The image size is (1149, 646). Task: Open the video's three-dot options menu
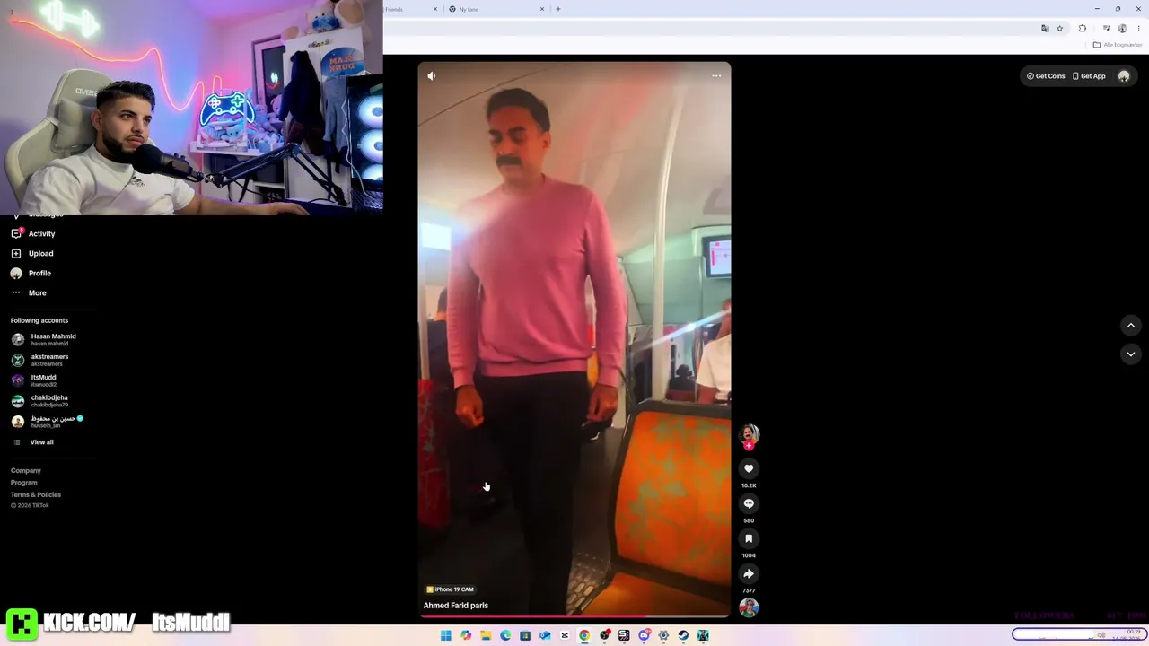pyautogui.click(x=716, y=76)
